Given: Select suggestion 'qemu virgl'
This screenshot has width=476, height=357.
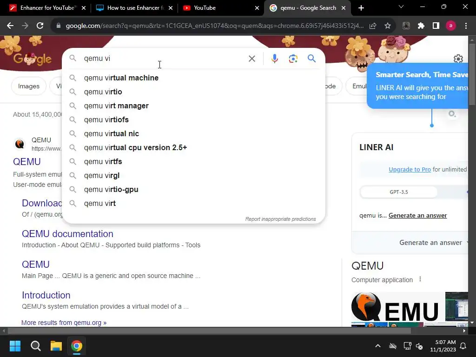Looking at the screenshot, I should (x=194, y=175).
